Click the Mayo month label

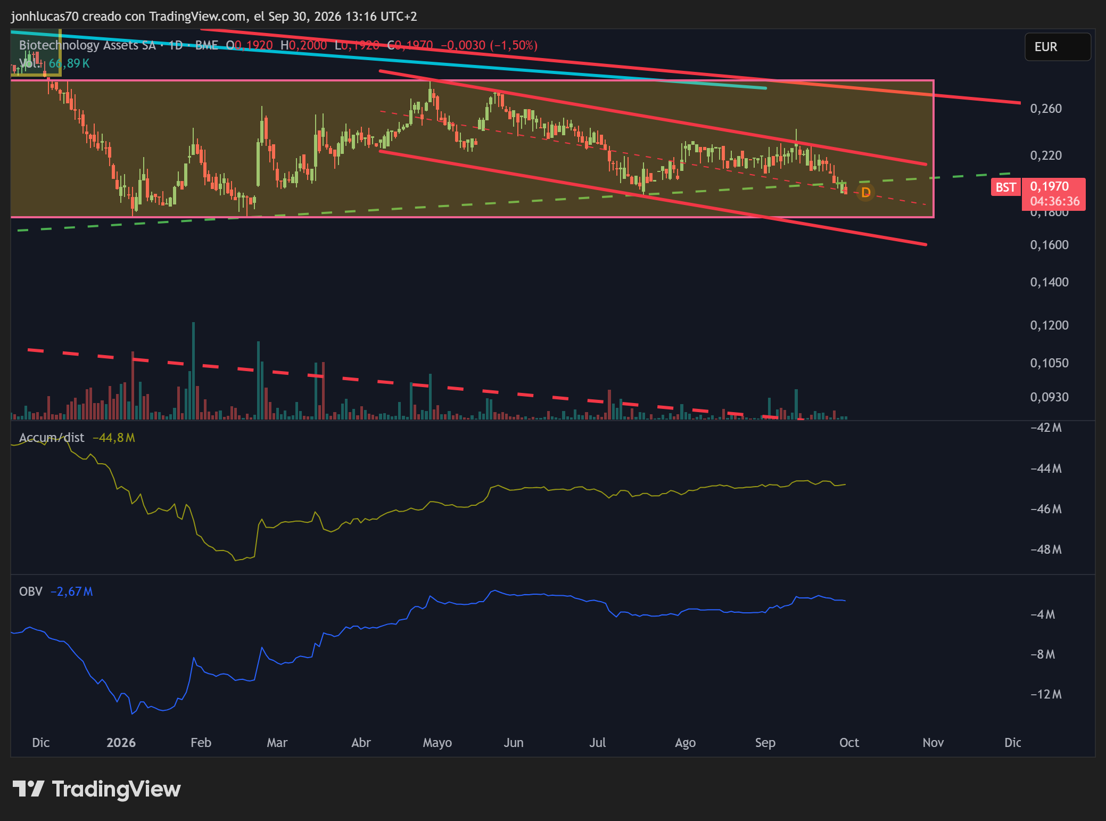click(x=437, y=743)
